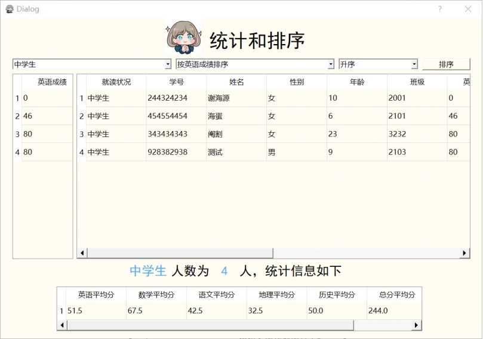Click the blue count number 4
Image resolution: width=483 pixels, height=339 pixels.
point(224,270)
